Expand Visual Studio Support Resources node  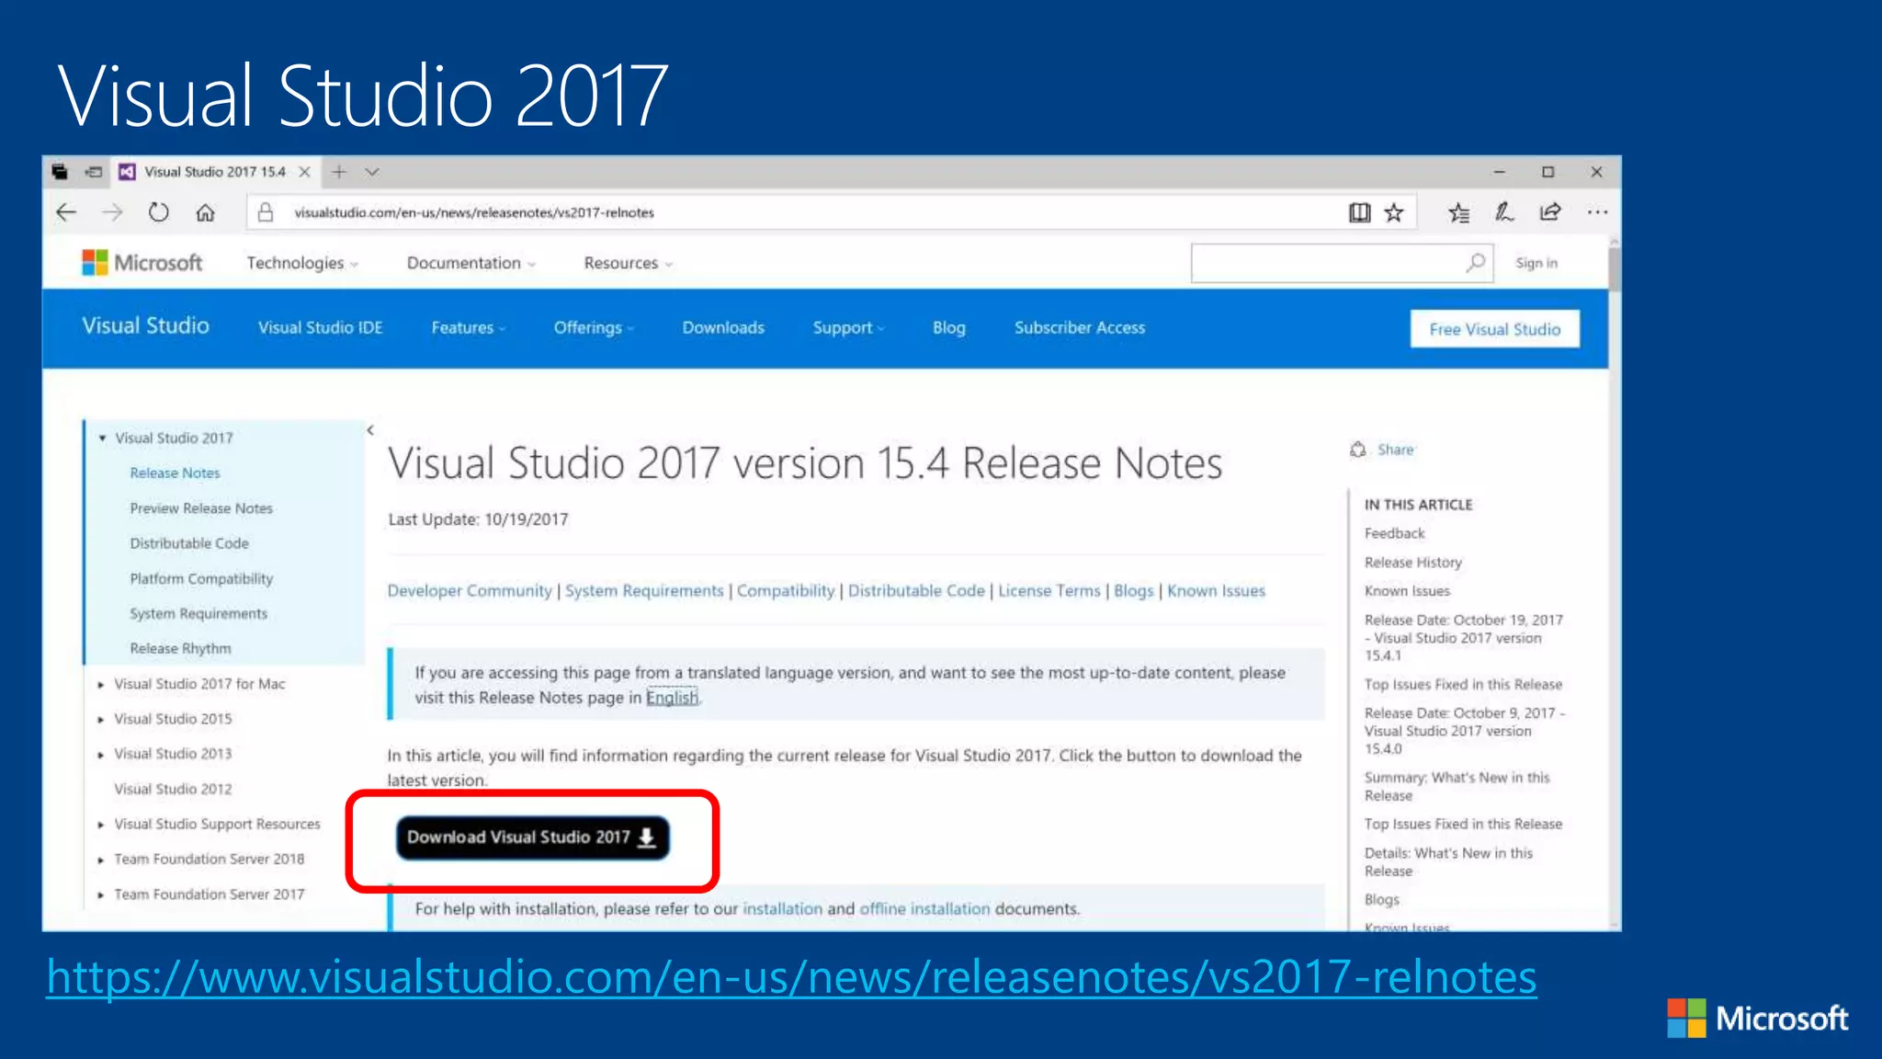101,825
